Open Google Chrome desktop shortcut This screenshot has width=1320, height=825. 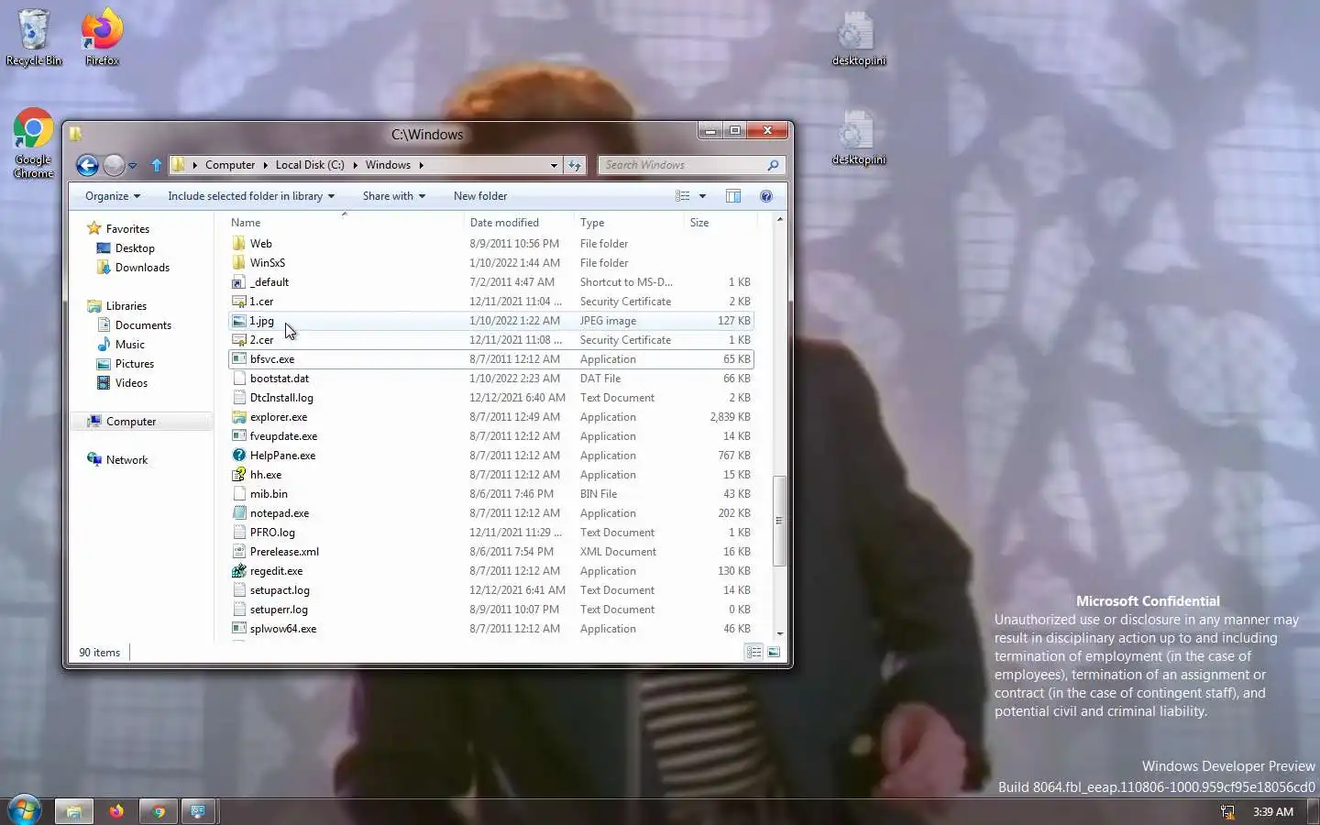click(33, 144)
